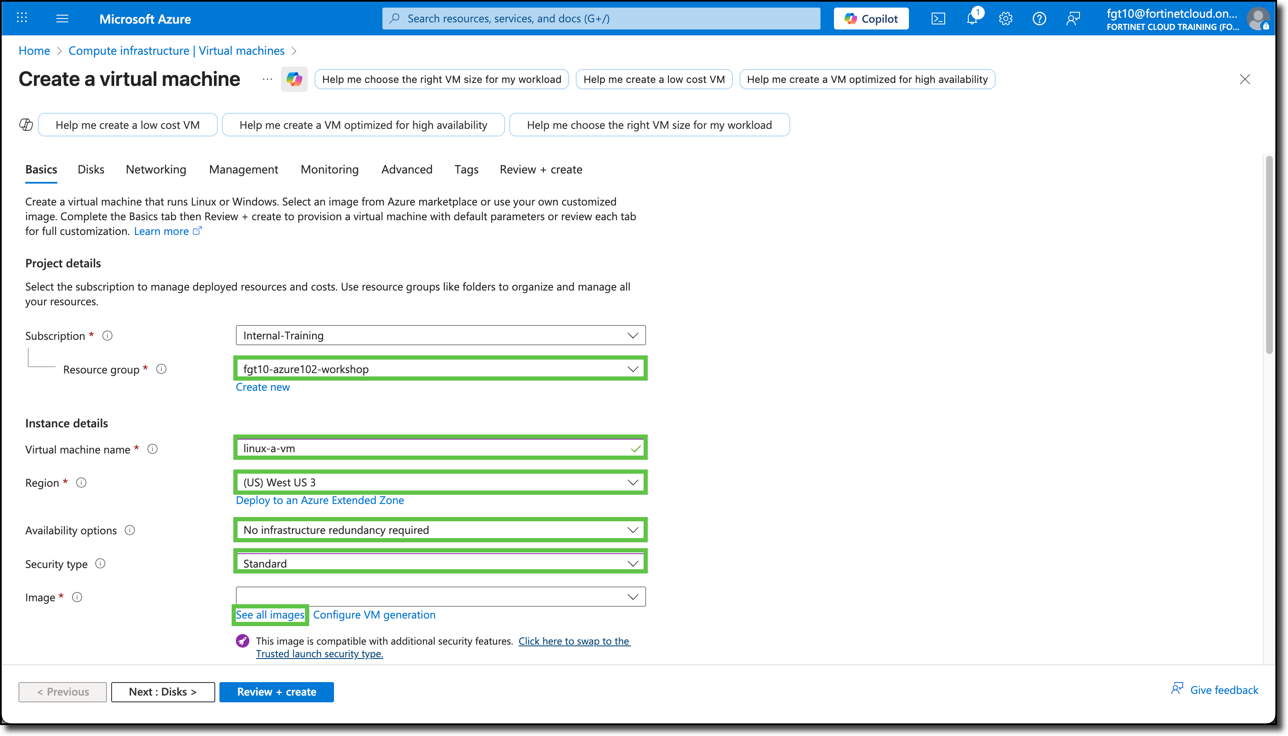Select the Advanced tab

(406, 169)
